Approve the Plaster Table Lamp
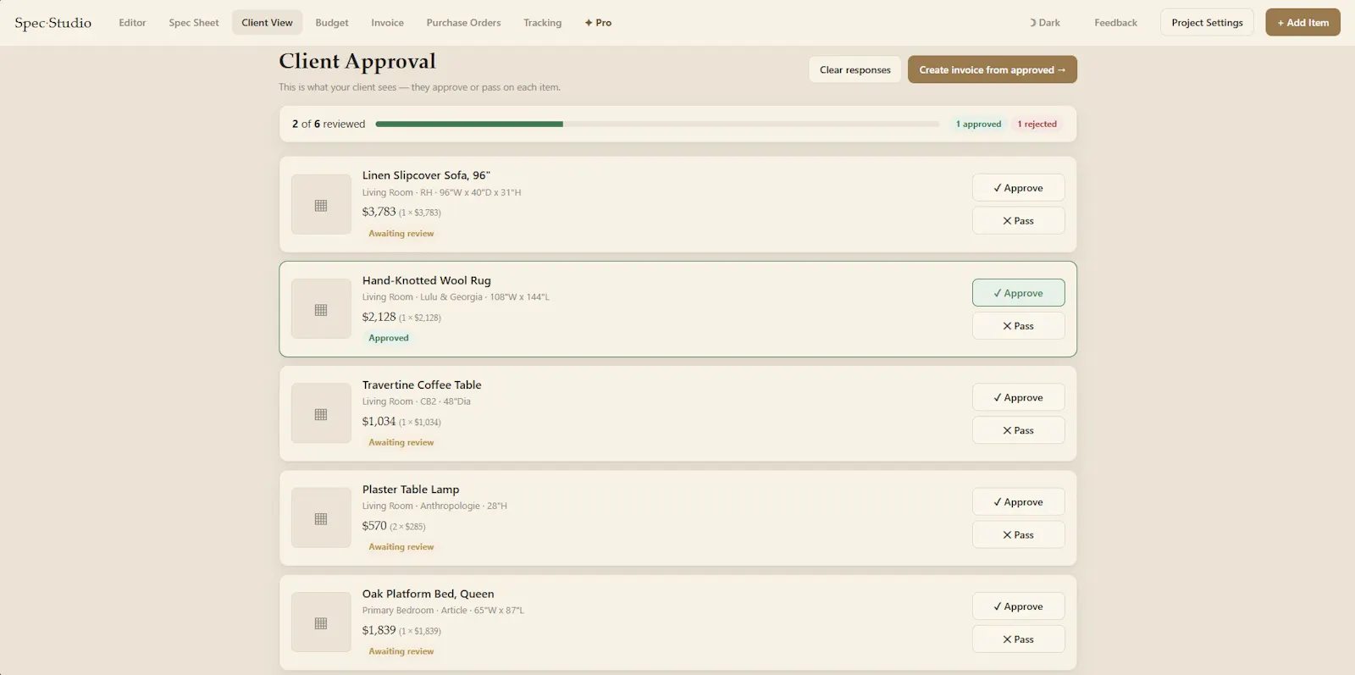The height and width of the screenshot is (675, 1355). (x=1018, y=501)
